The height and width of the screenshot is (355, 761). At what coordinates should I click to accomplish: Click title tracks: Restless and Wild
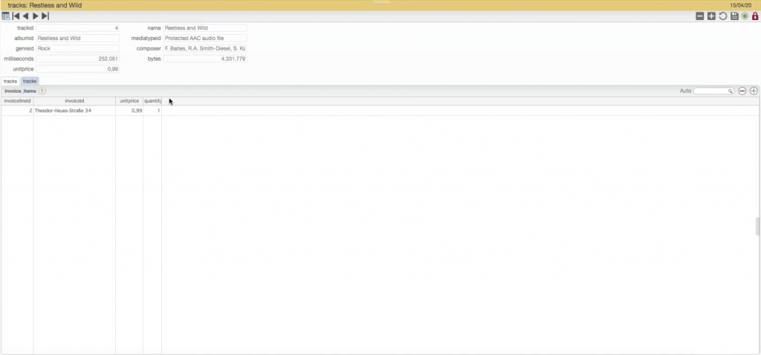pos(45,5)
